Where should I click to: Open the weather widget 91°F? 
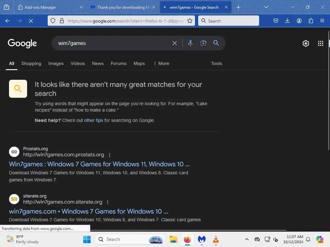tap(22, 239)
